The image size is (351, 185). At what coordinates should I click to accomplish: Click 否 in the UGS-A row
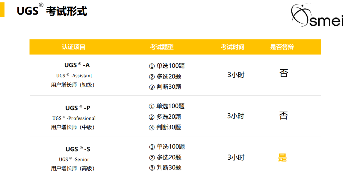tap(284, 73)
